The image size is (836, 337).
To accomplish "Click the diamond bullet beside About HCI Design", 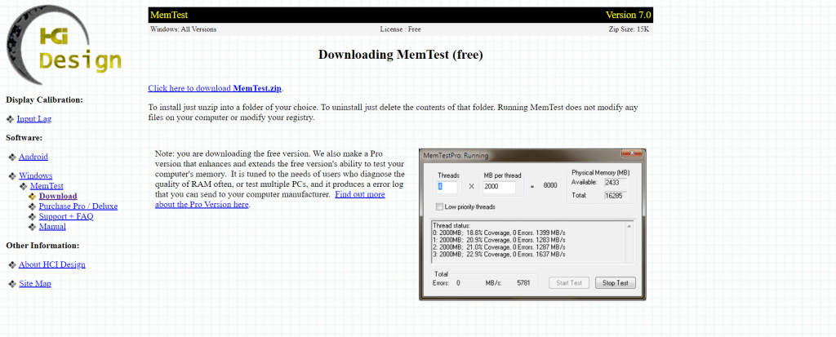I will click(x=12, y=264).
